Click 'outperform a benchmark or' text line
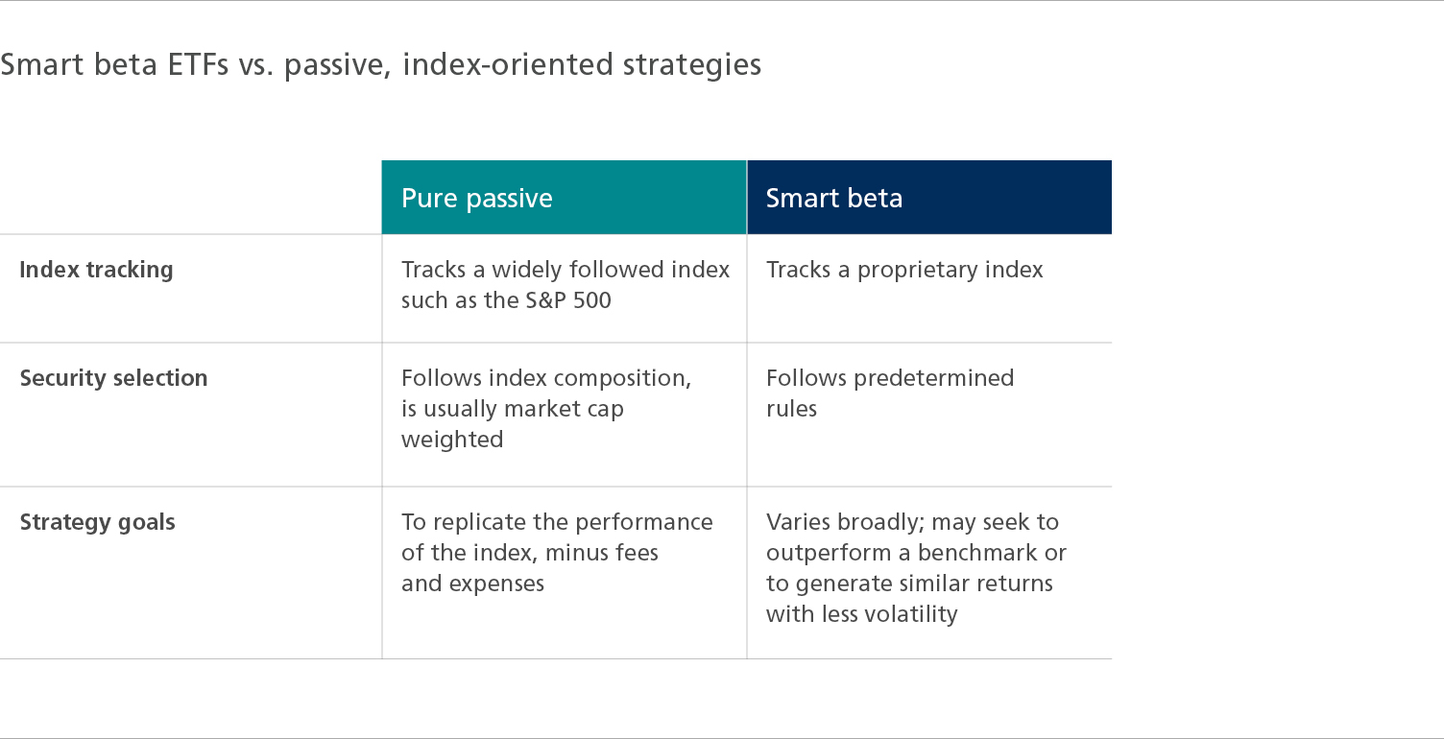This screenshot has width=1444, height=739. coord(917,553)
